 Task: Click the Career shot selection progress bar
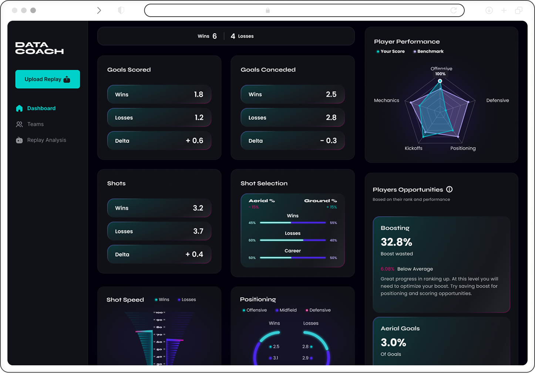coord(292,258)
